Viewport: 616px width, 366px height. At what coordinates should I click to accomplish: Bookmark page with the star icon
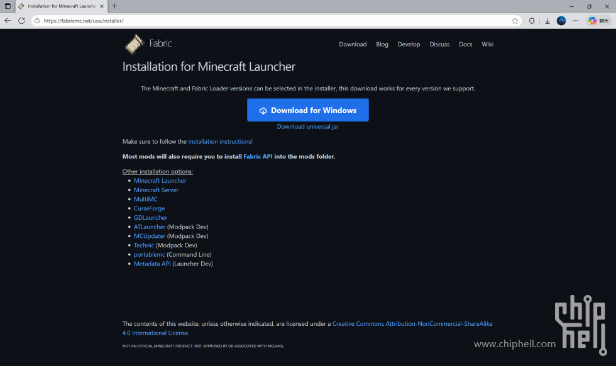pyautogui.click(x=515, y=21)
